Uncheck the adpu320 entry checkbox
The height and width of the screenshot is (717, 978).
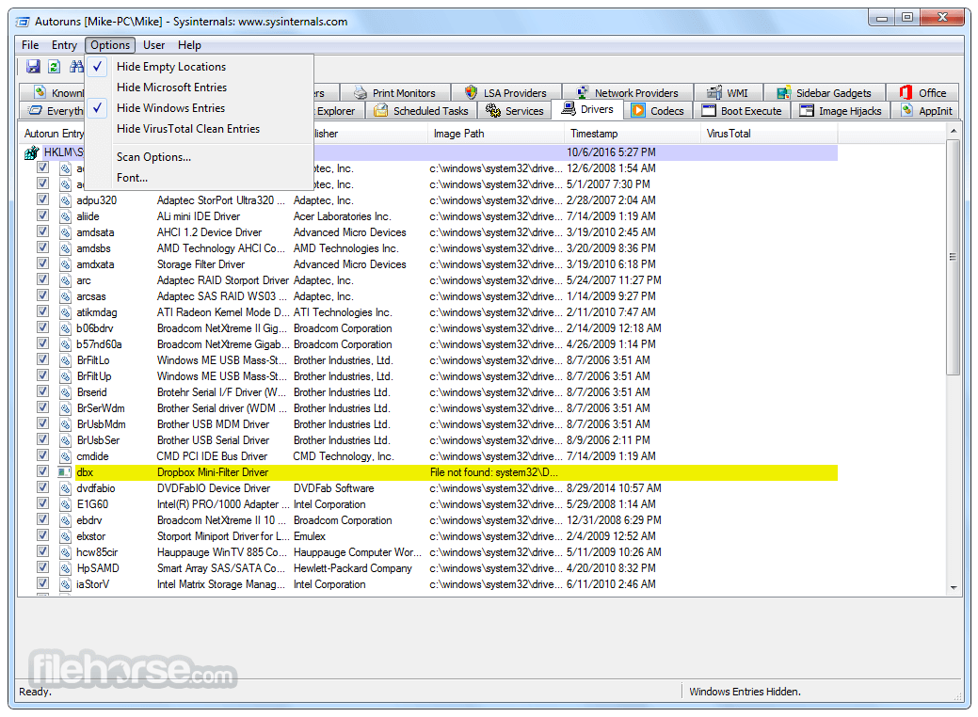[x=42, y=199]
